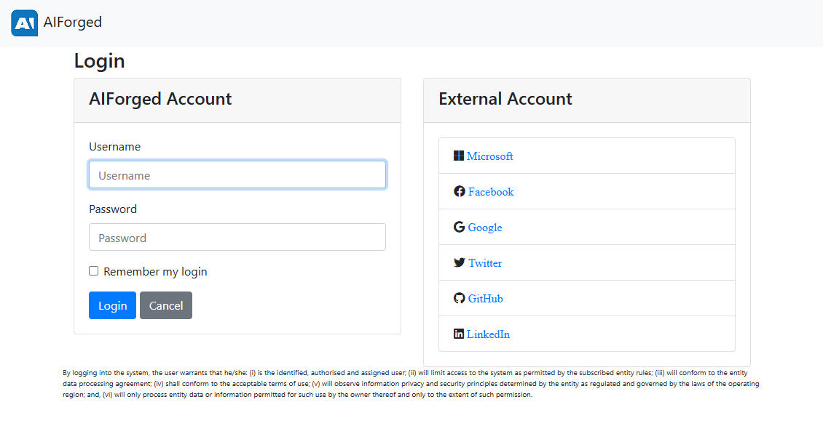This screenshot has width=823, height=426.
Task: Open the Twitter login link
Action: pyautogui.click(x=485, y=263)
